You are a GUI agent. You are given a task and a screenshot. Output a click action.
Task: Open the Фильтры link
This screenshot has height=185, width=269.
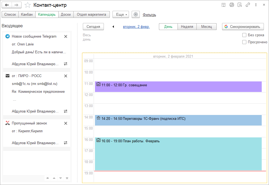point(149,15)
